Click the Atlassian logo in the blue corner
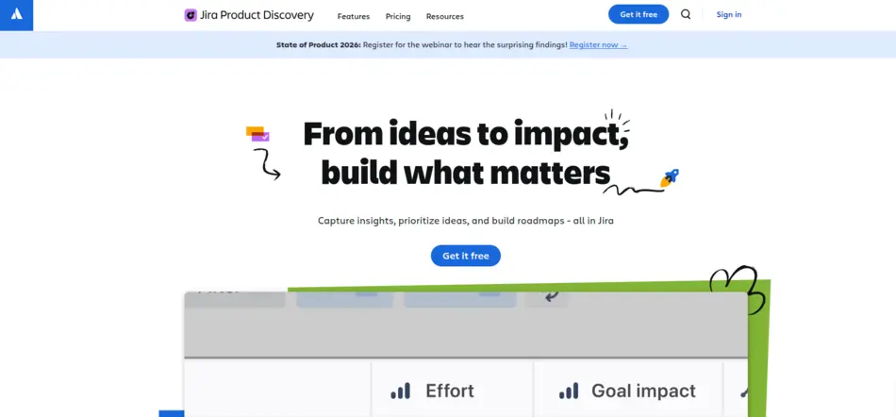896x417 pixels. tap(17, 14)
